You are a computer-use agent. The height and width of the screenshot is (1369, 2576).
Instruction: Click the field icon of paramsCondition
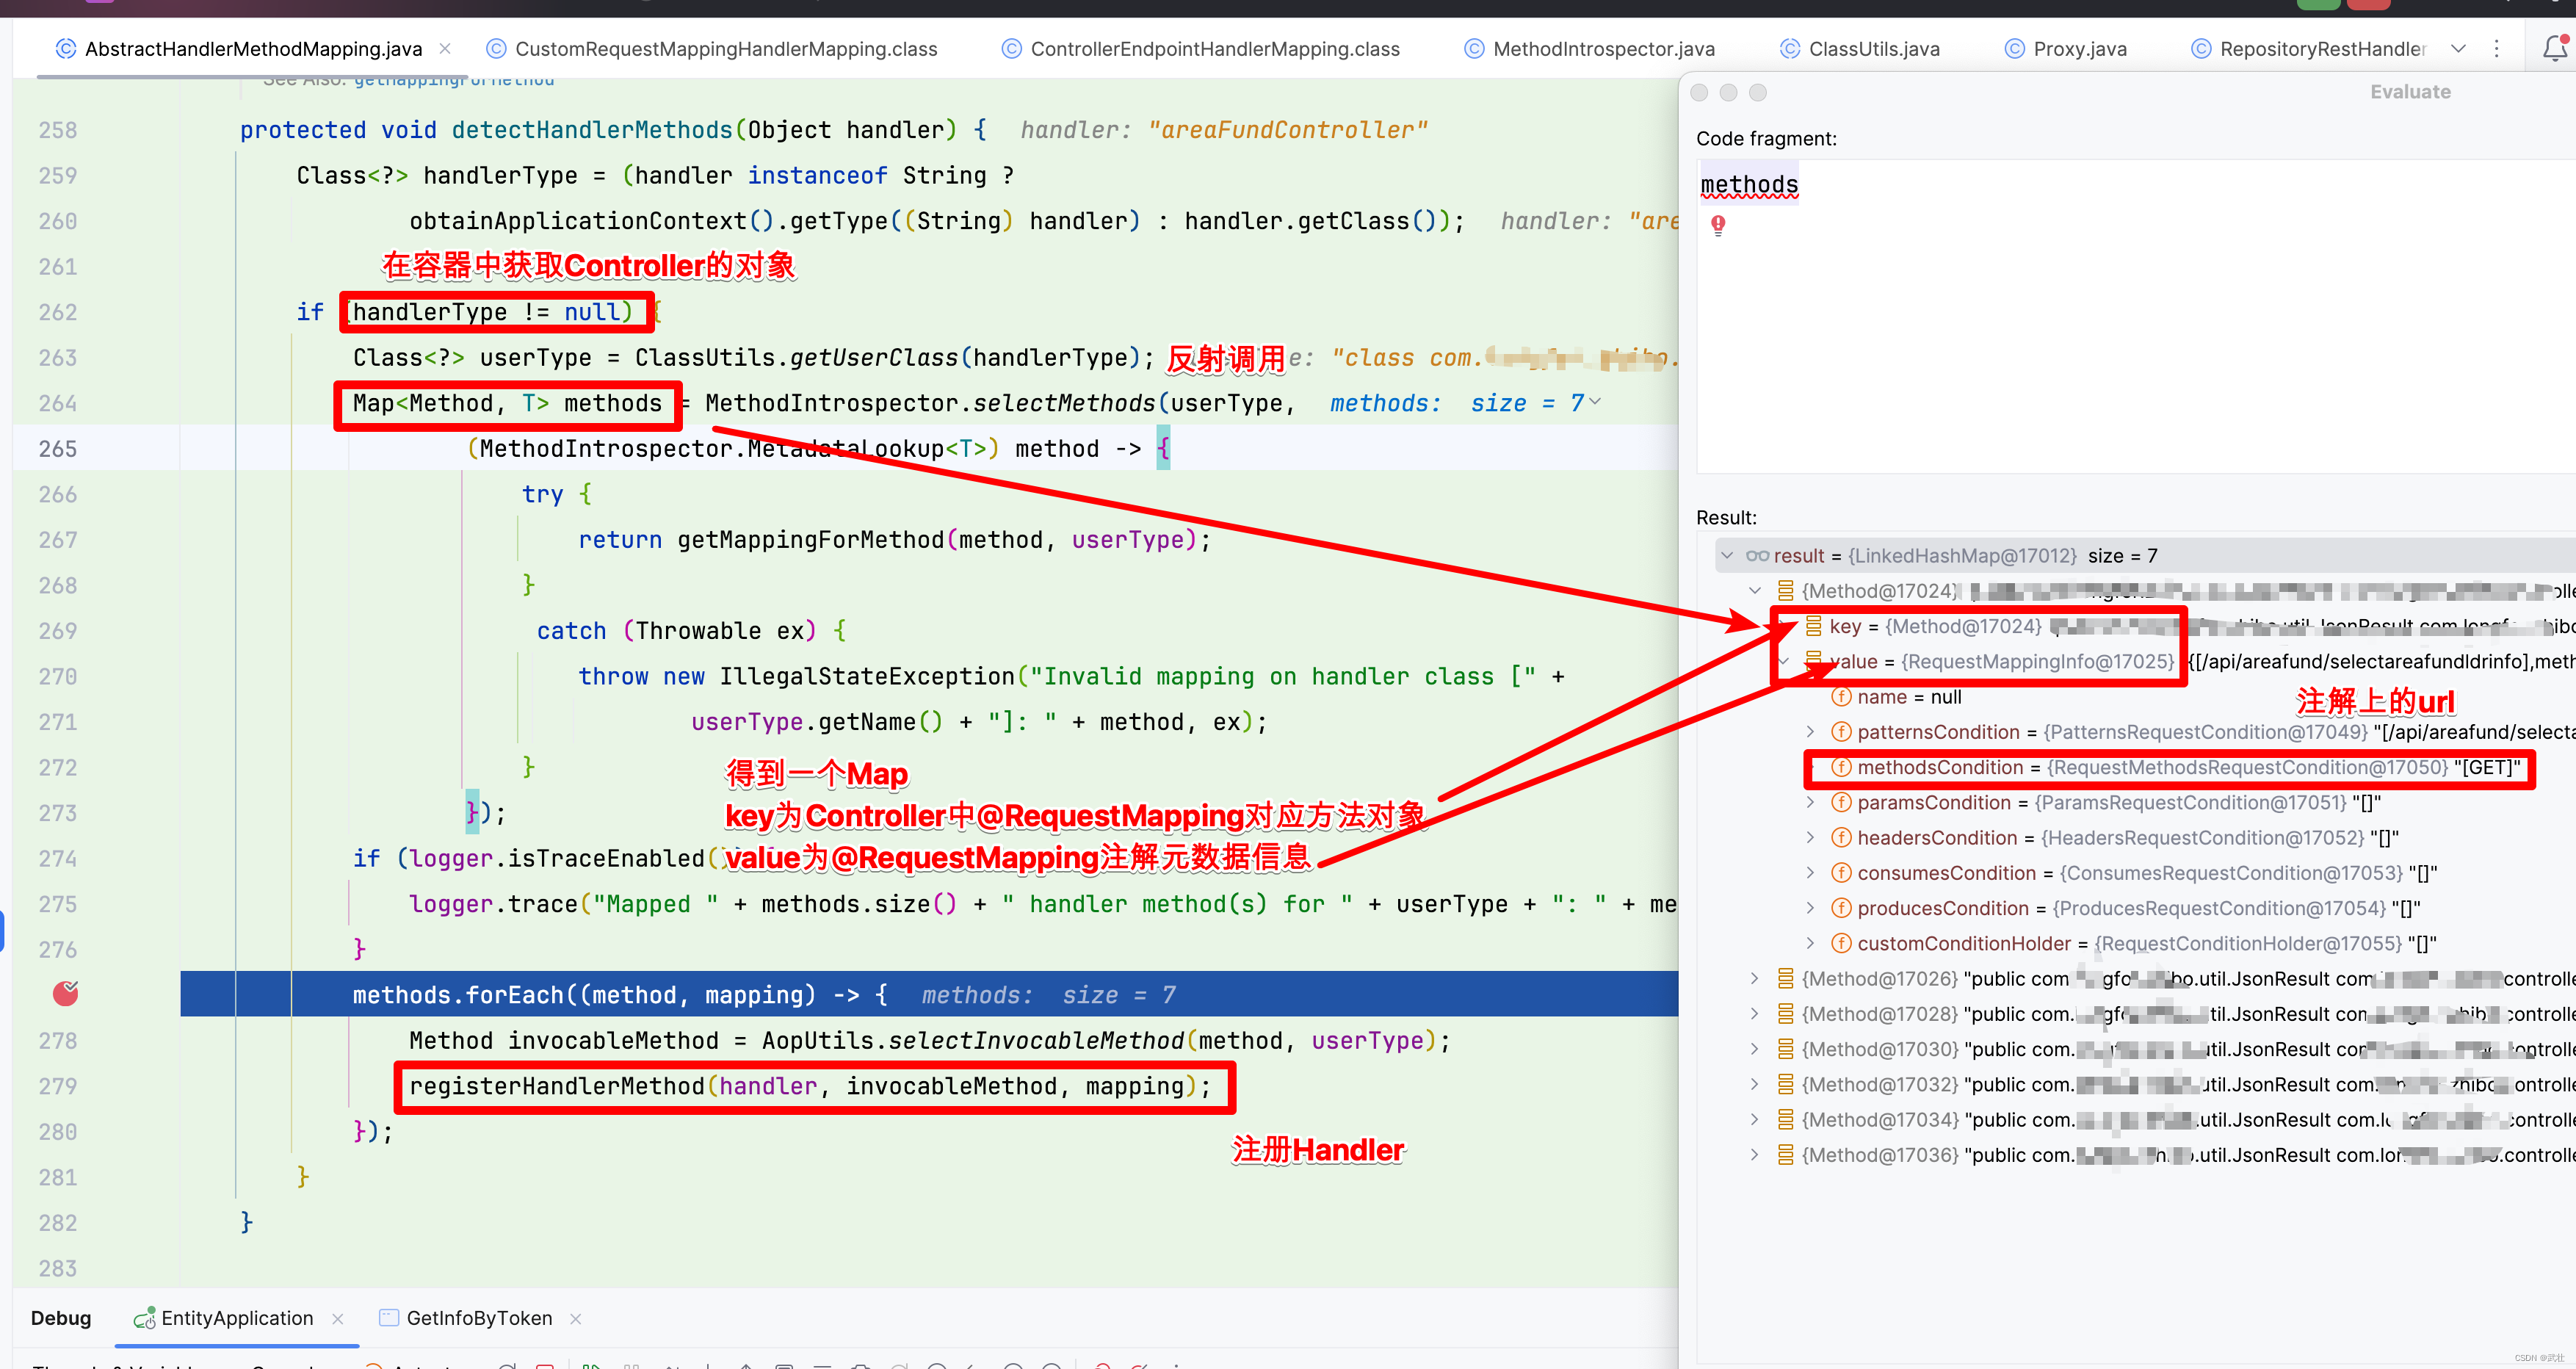(x=1841, y=802)
